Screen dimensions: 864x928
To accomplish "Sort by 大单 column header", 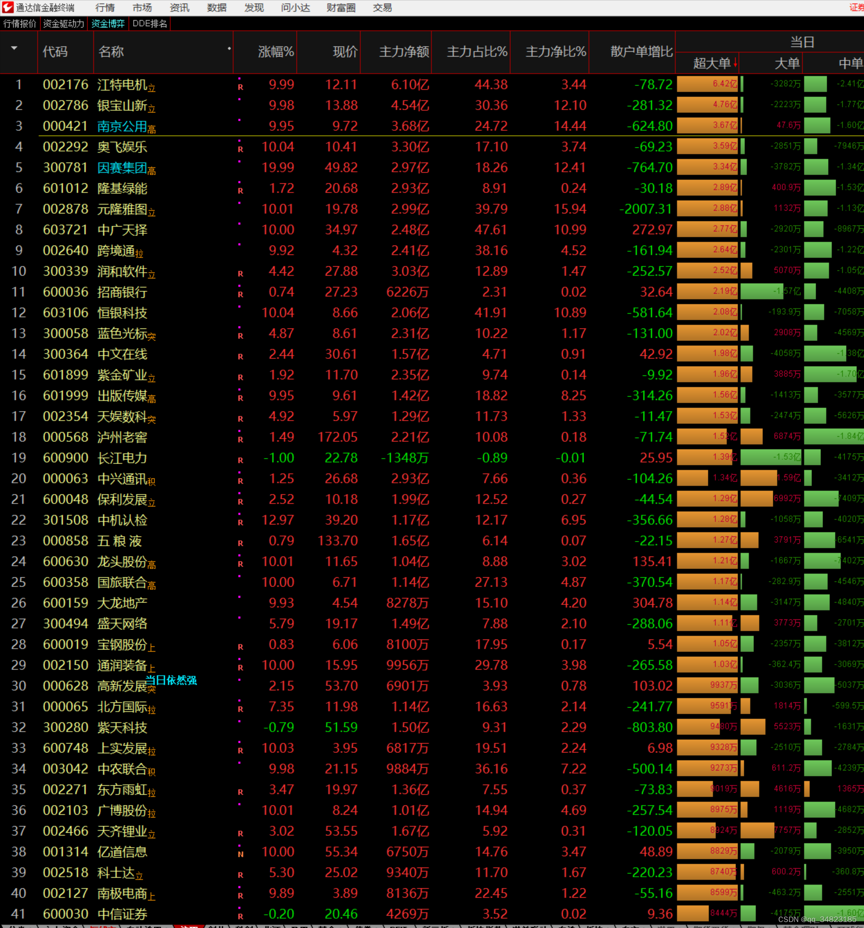I will (787, 63).
